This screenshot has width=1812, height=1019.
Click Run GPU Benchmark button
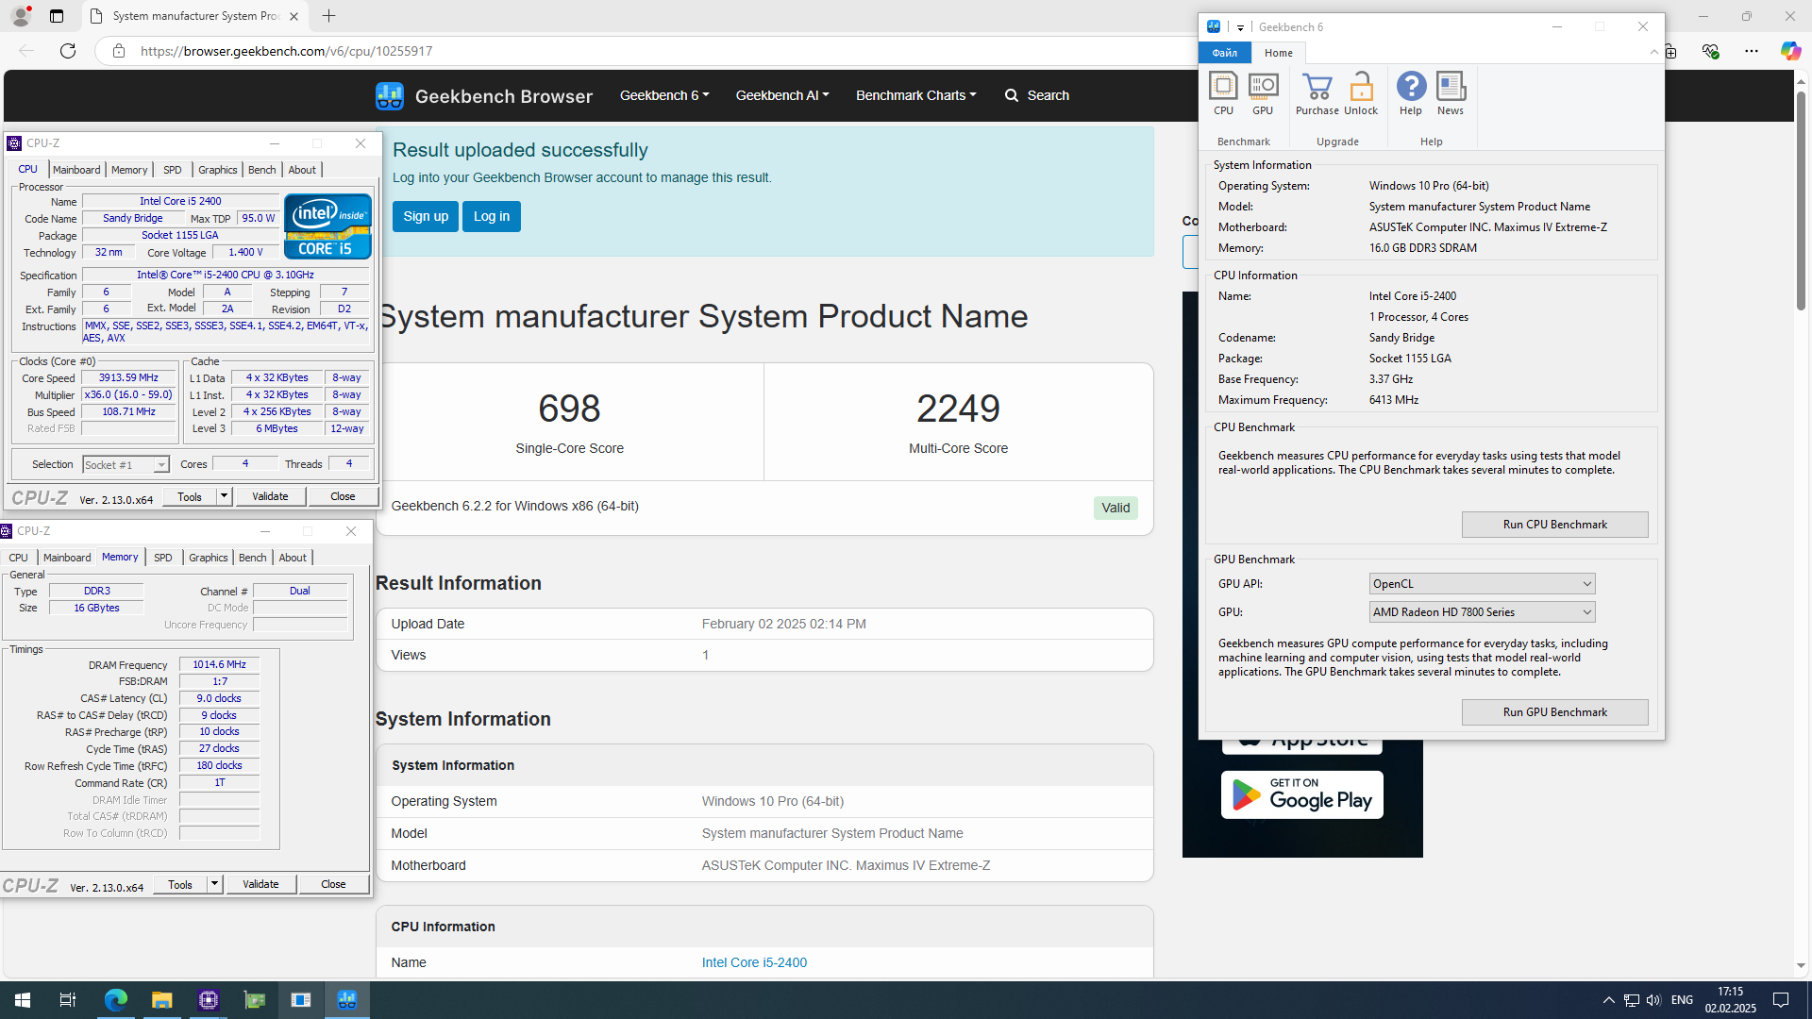pyautogui.click(x=1554, y=712)
